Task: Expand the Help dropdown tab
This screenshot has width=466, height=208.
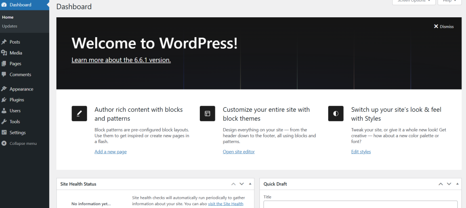Action: tap(449, 1)
